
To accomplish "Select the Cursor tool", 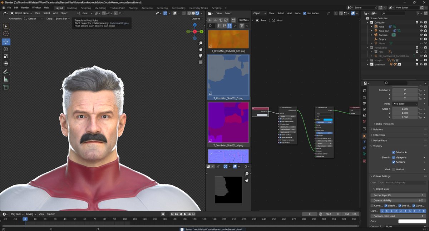I will [x=6, y=34].
